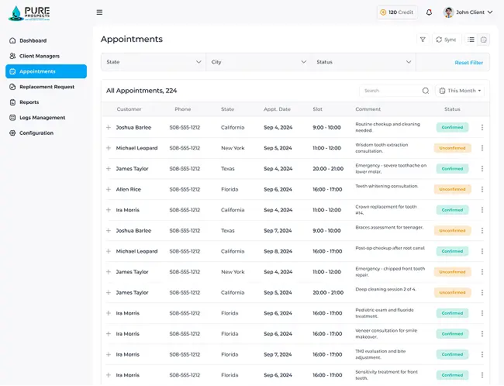
Task: Open Replacement Request in sidebar
Action: pyautogui.click(x=47, y=87)
